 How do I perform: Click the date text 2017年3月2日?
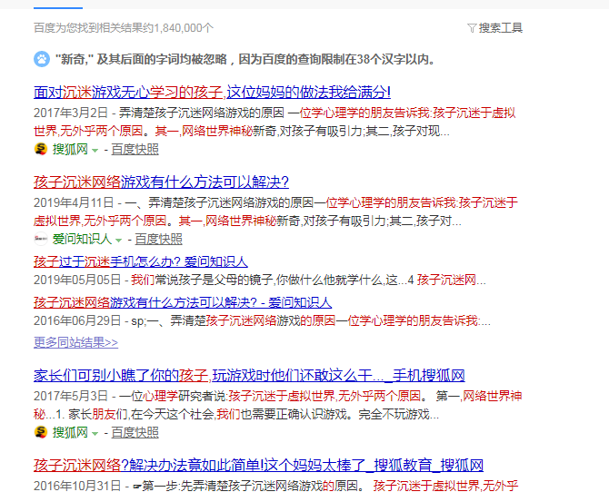(x=71, y=113)
